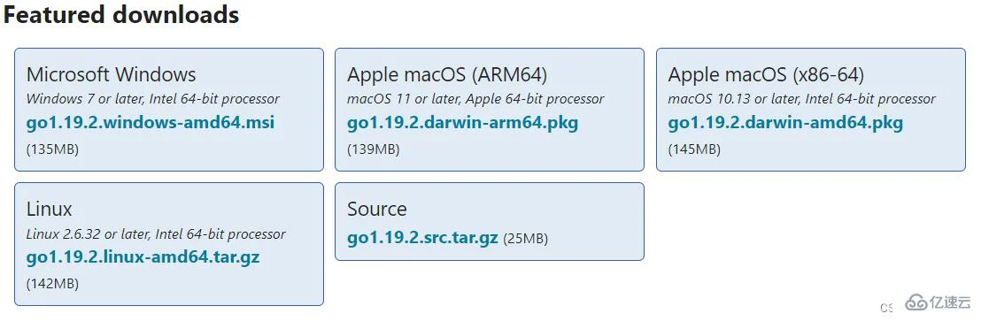Select the go1.19.2.darwin-amd64.pkg download link

(785, 122)
